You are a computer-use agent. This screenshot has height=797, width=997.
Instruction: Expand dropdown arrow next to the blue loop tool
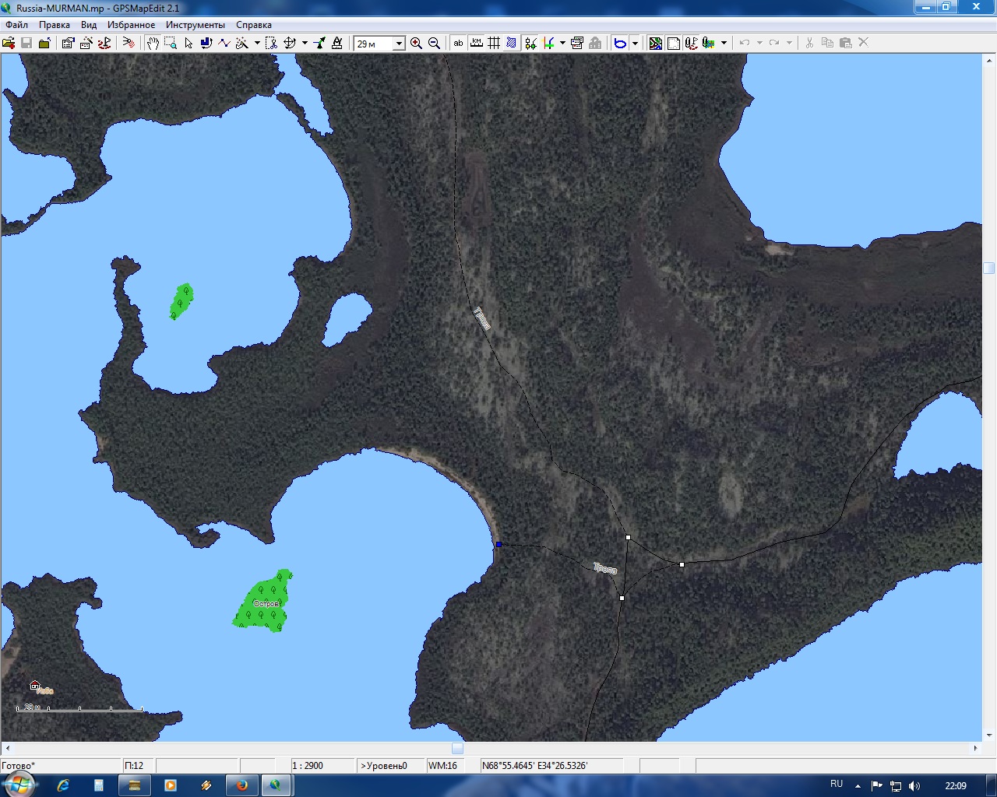pos(636,44)
